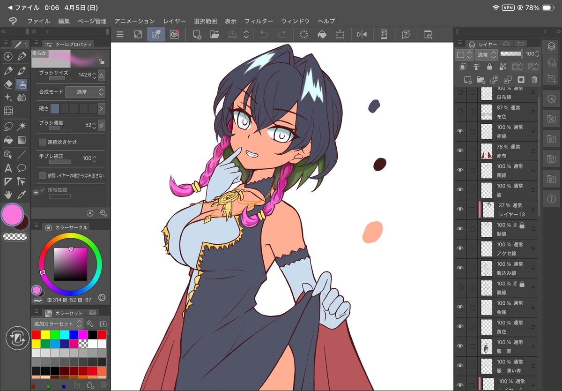Hide the 赤布 layer
The height and width of the screenshot is (391, 562).
click(x=460, y=151)
